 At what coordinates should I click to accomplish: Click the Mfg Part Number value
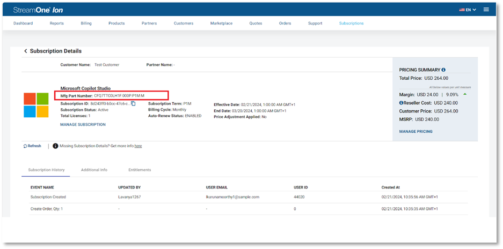119,96
